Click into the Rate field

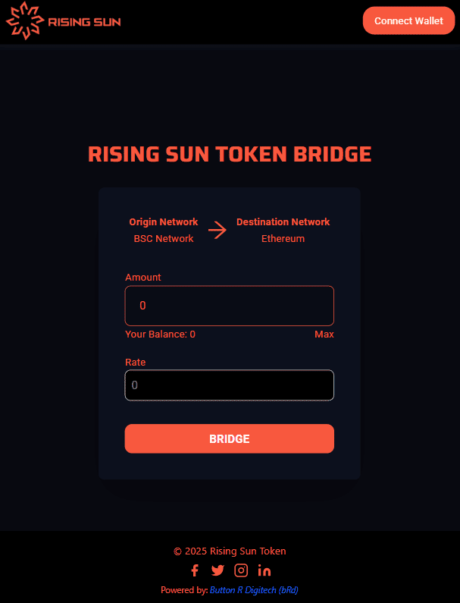click(229, 385)
